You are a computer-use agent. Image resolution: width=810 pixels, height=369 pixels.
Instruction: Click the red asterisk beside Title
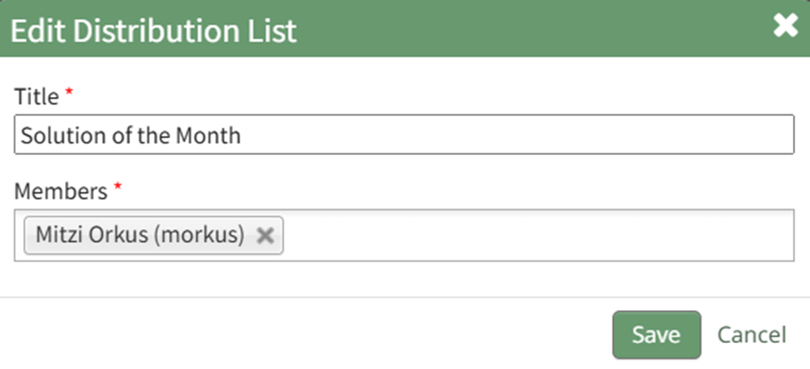pyautogui.click(x=70, y=94)
